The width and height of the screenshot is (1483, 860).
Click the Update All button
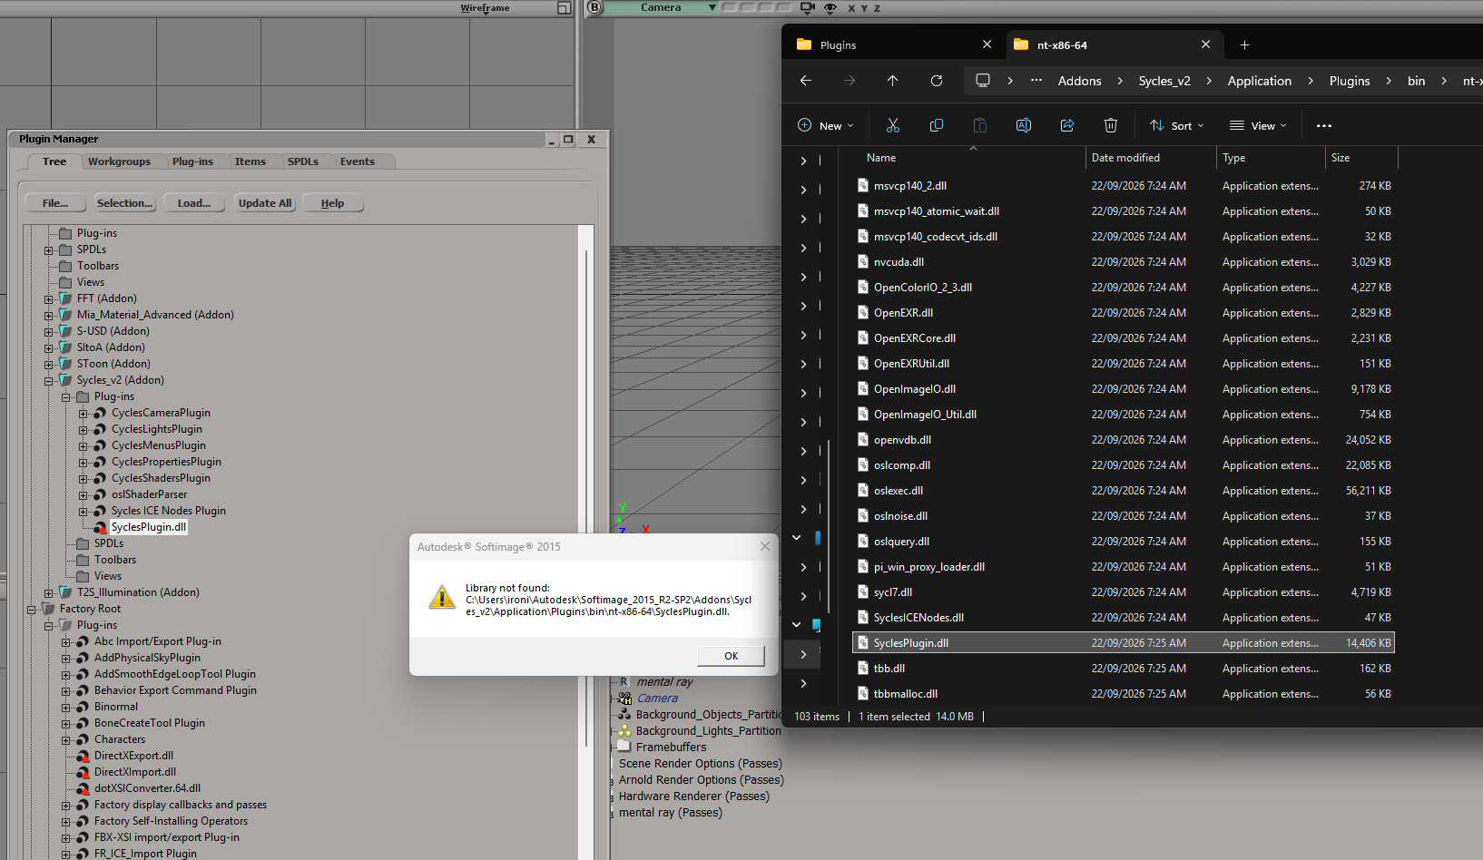[x=265, y=203]
